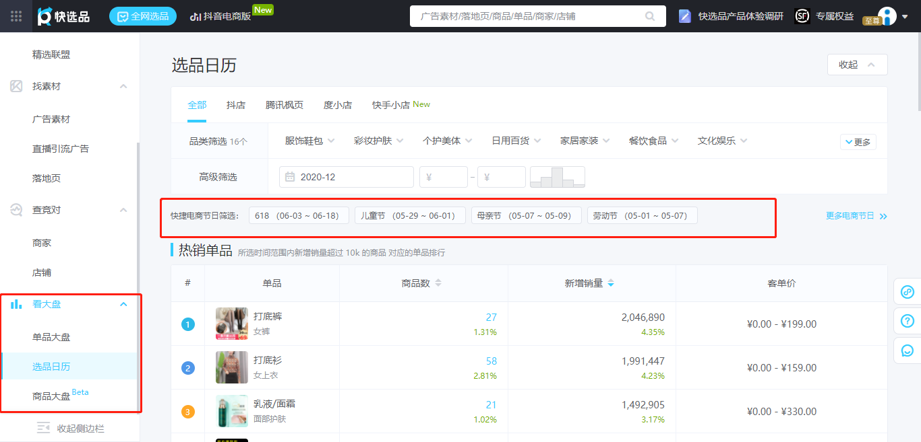
Task: Open the user avatar profile
Action: (x=887, y=15)
